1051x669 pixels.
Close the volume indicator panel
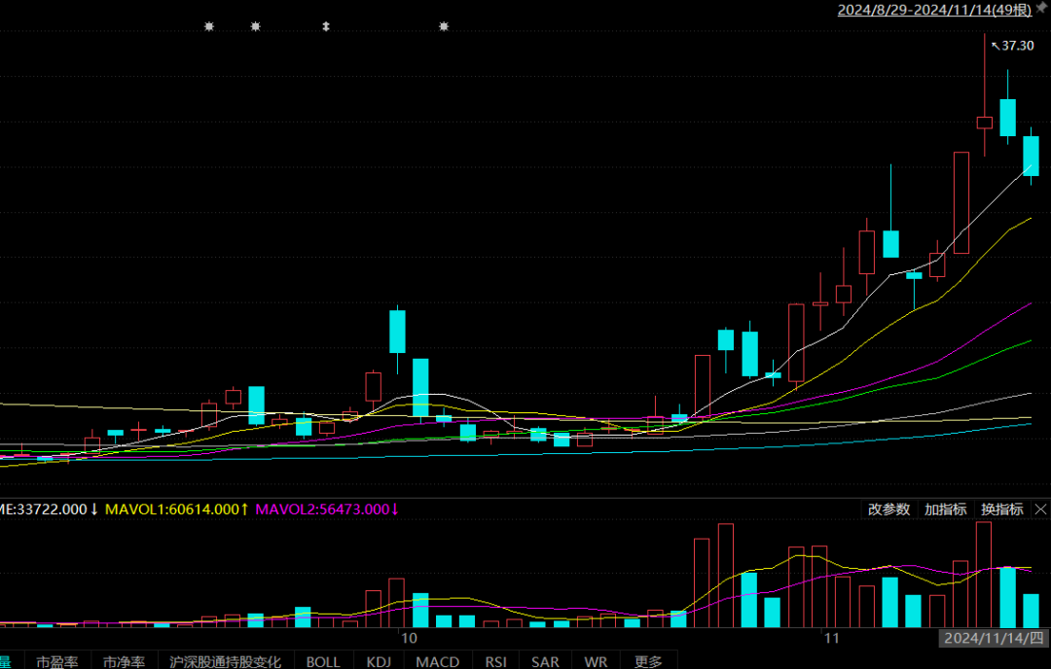[x=1040, y=510]
